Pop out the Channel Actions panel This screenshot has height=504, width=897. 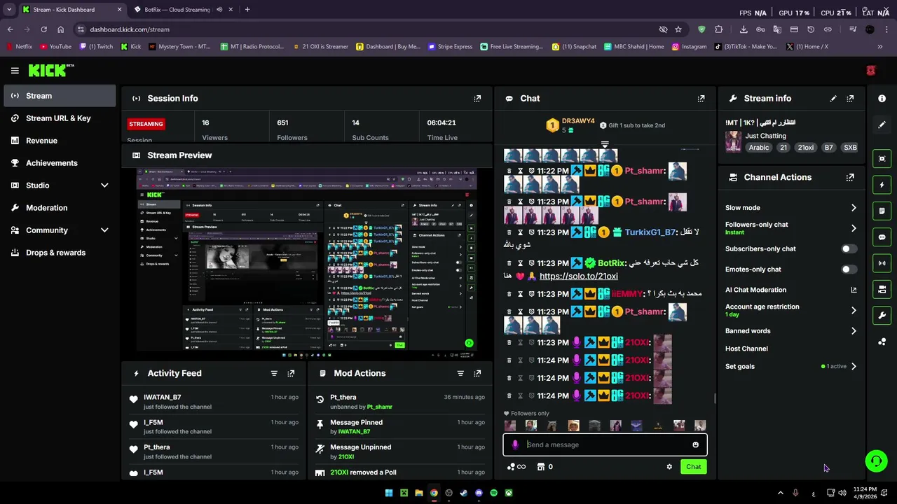tap(850, 177)
